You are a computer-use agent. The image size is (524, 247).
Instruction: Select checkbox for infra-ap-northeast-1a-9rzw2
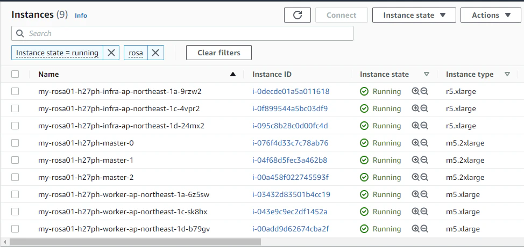point(15,91)
